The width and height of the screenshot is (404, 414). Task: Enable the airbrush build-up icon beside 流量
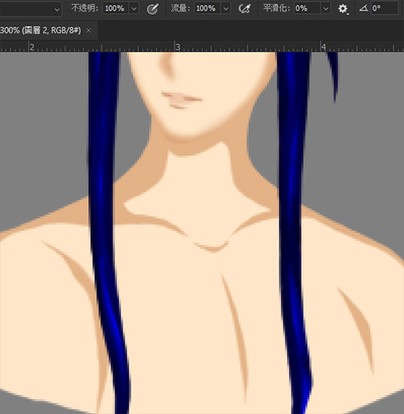[244, 9]
